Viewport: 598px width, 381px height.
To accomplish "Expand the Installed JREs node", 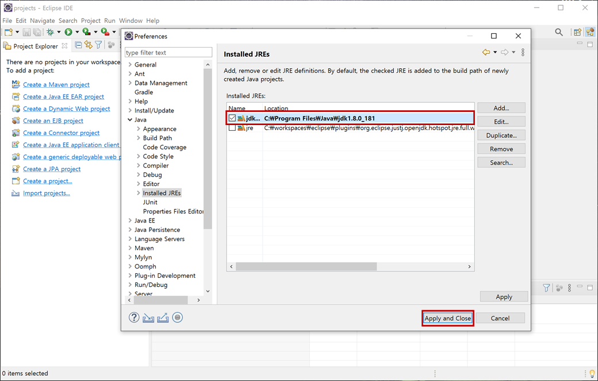I will click(x=139, y=193).
